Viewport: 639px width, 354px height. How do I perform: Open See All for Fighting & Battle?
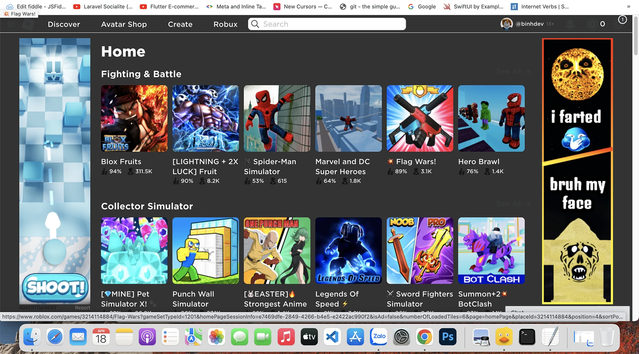[x=513, y=71]
